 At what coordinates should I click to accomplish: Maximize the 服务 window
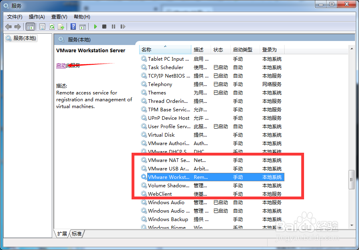(332, 4)
